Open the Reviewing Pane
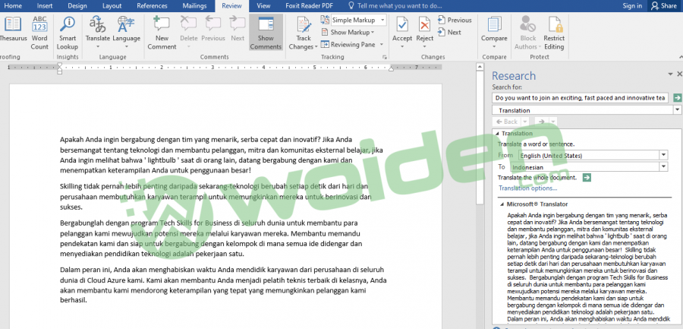 [347, 45]
